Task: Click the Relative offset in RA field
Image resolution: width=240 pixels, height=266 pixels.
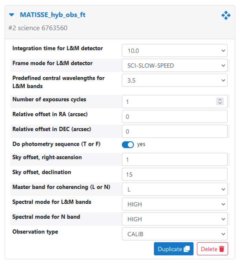Action: 175,116
